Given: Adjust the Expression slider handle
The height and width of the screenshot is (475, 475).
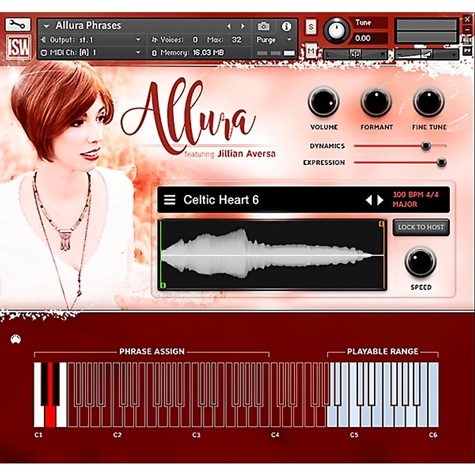Looking at the screenshot, I should point(441,163).
